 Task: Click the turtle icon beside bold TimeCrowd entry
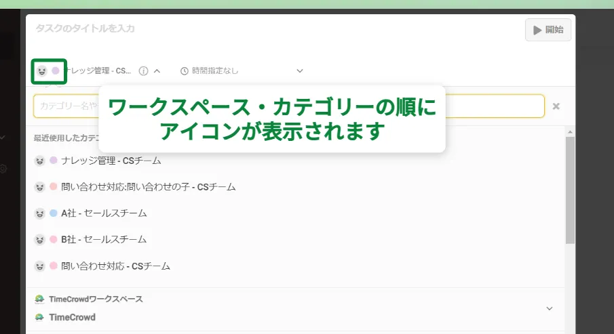40,317
